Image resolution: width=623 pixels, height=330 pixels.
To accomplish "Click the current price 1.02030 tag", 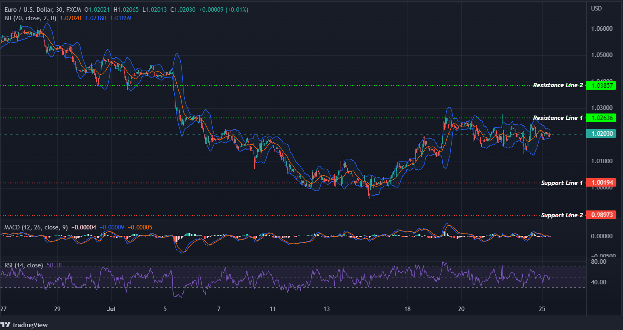I will pyautogui.click(x=601, y=134).
